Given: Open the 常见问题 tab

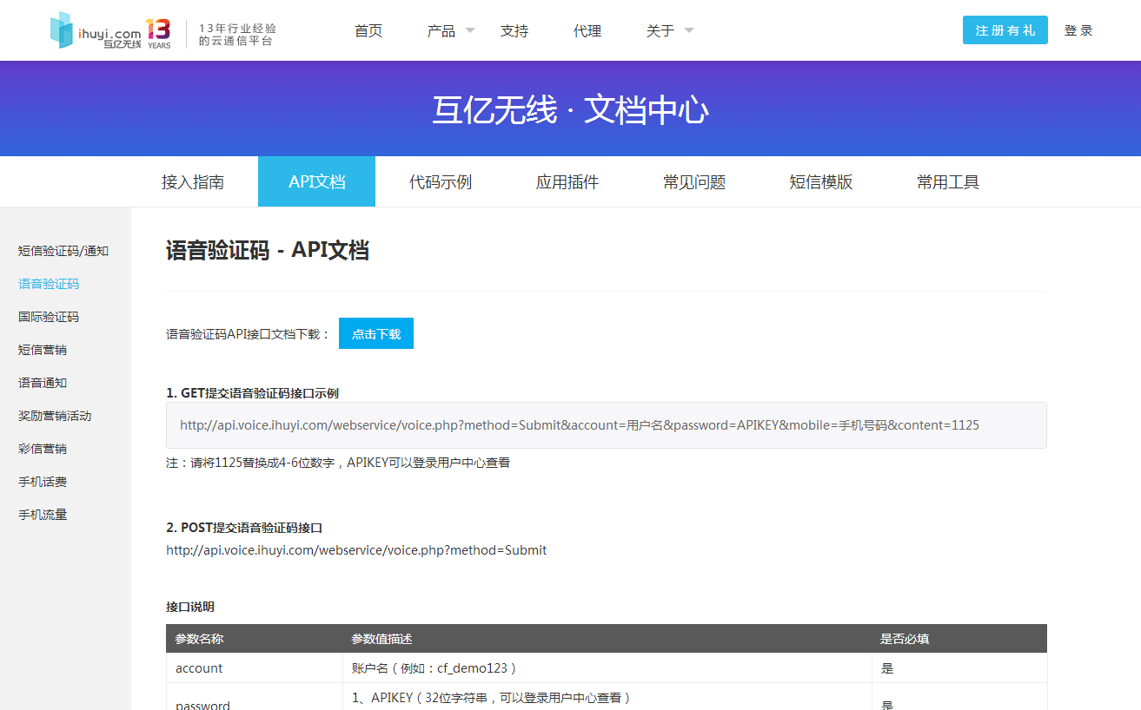Looking at the screenshot, I should [694, 181].
